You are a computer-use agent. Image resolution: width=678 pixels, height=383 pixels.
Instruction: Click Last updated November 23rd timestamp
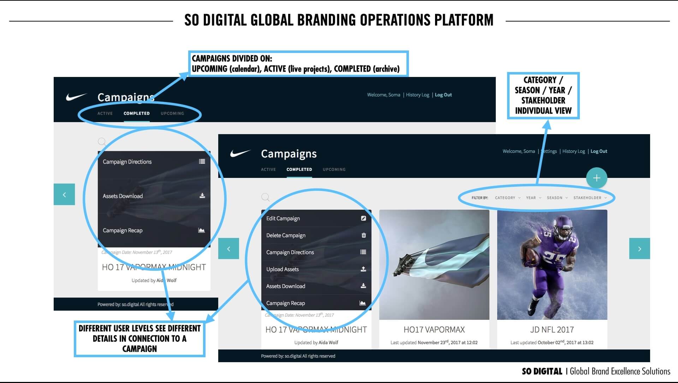pos(434,342)
